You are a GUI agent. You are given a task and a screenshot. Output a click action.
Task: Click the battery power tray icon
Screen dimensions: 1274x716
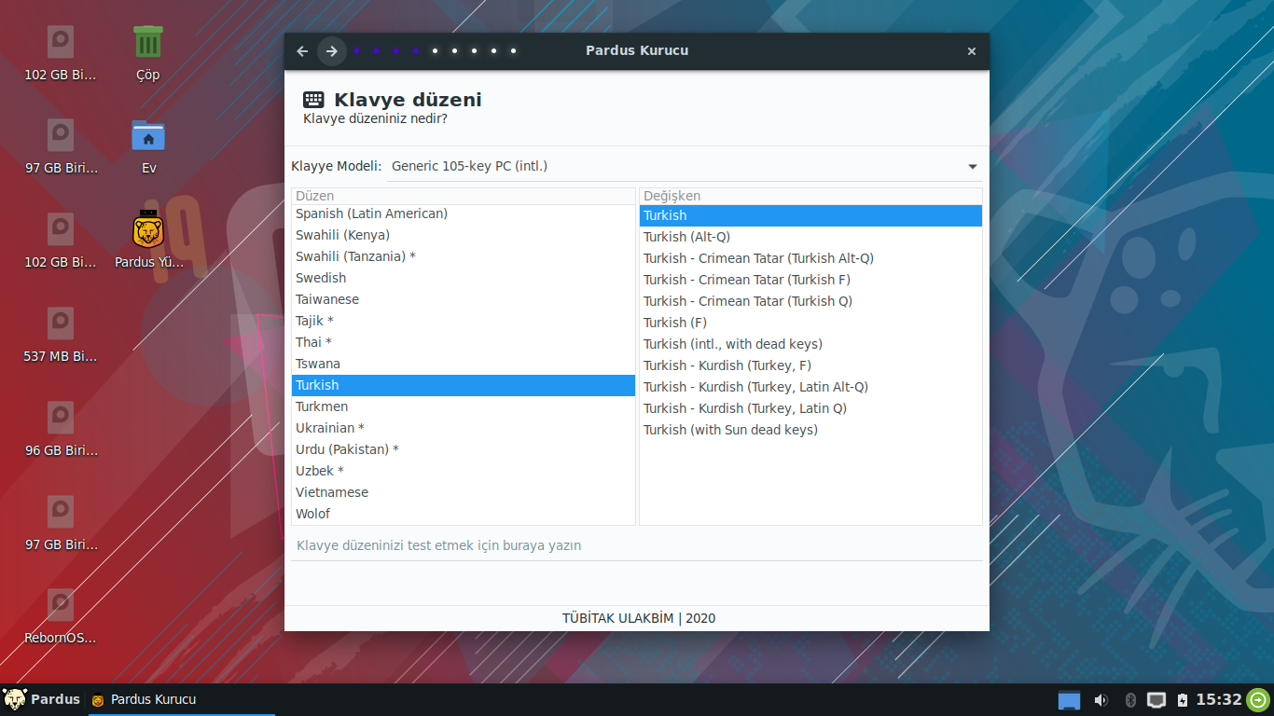(1183, 700)
